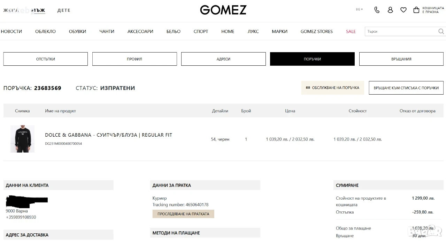The image size is (446, 241).
Task: Open the user account profile icon
Action: 390,10
